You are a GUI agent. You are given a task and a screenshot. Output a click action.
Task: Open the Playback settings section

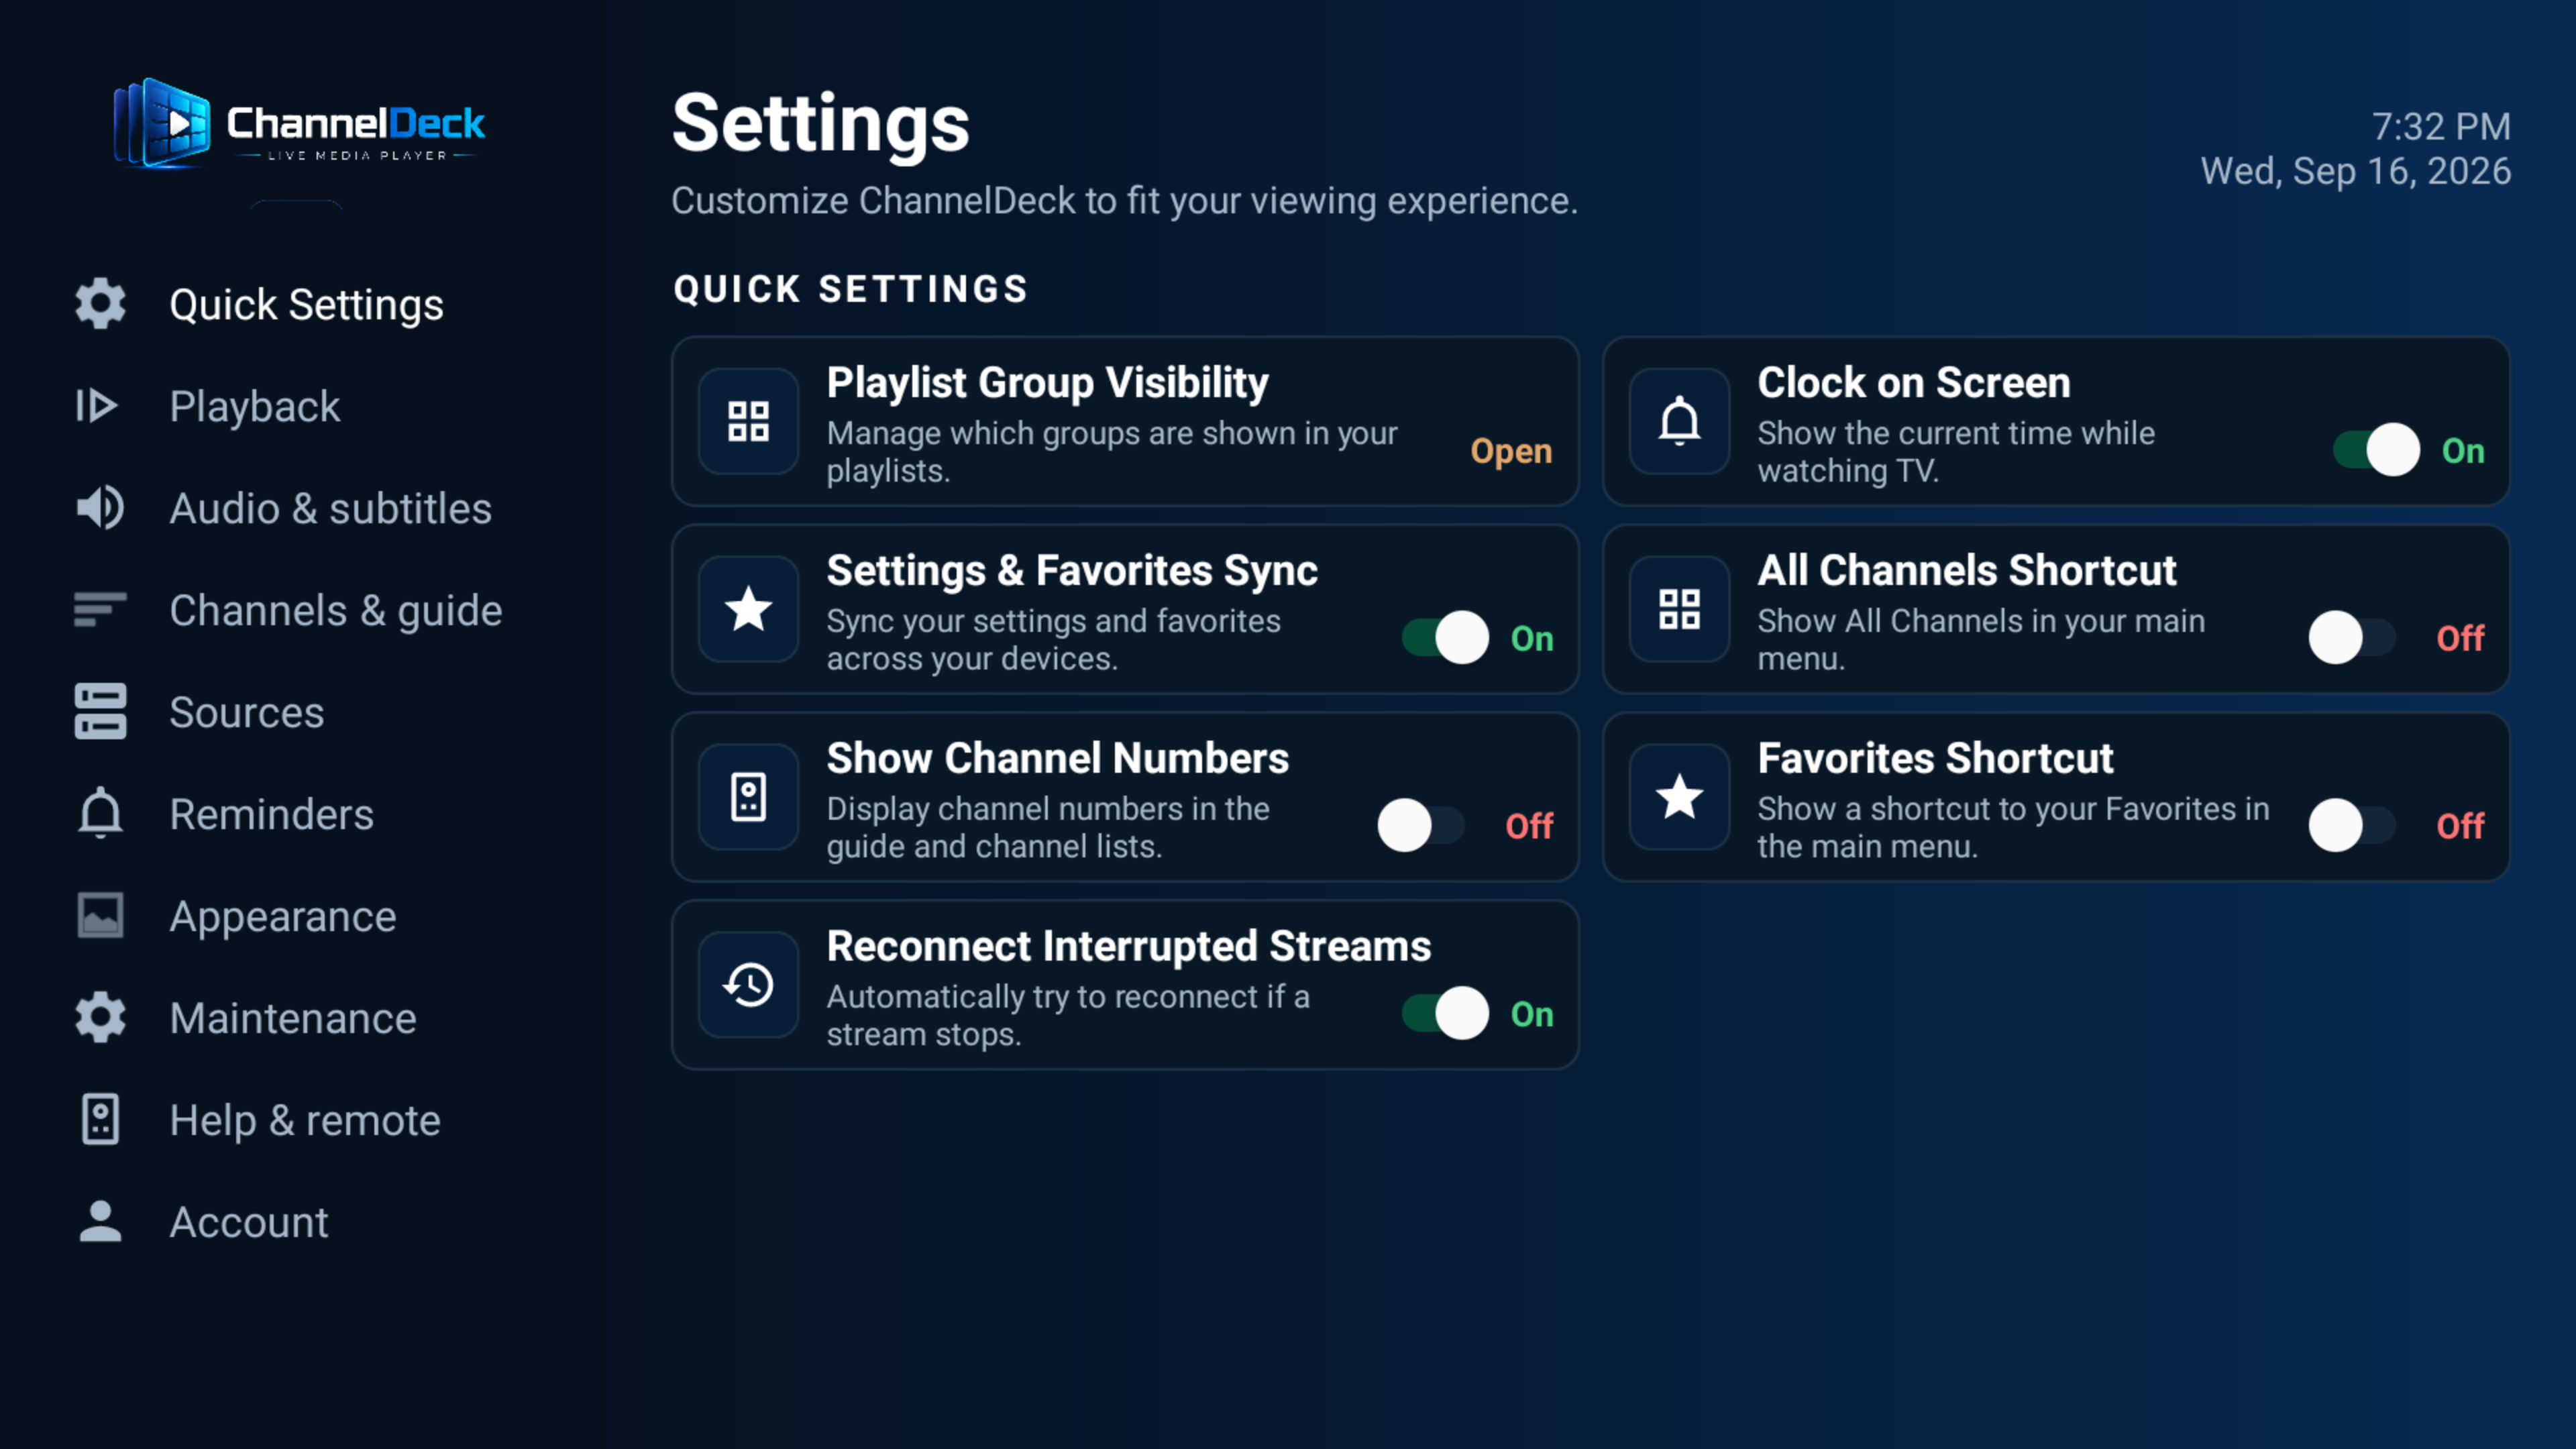[x=255, y=407]
